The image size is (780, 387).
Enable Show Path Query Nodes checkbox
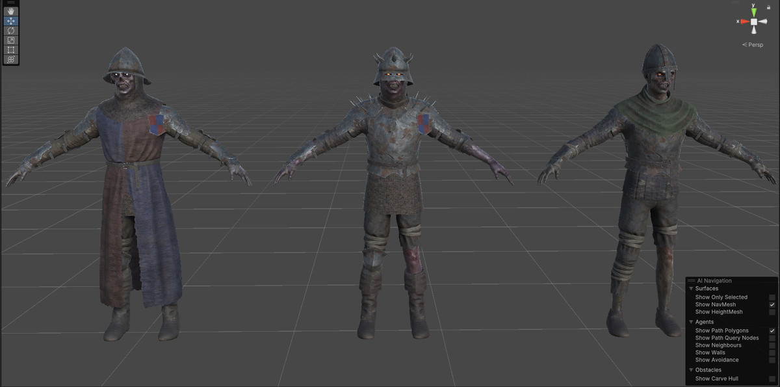click(x=772, y=338)
